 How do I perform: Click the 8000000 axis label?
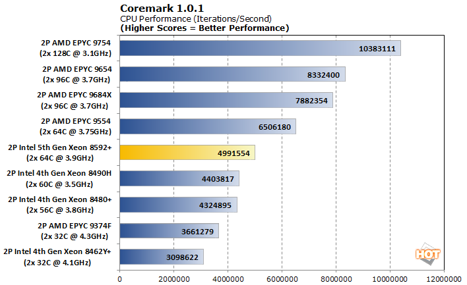point(336,279)
